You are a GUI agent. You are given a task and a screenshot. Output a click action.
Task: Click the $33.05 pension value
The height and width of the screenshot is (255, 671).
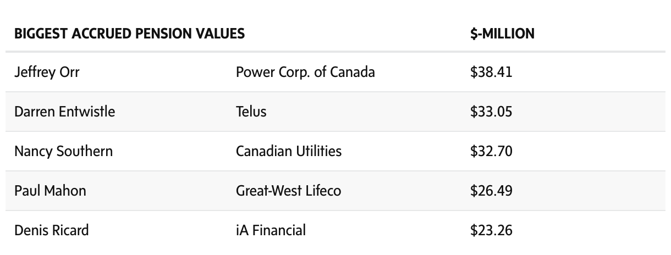click(491, 112)
